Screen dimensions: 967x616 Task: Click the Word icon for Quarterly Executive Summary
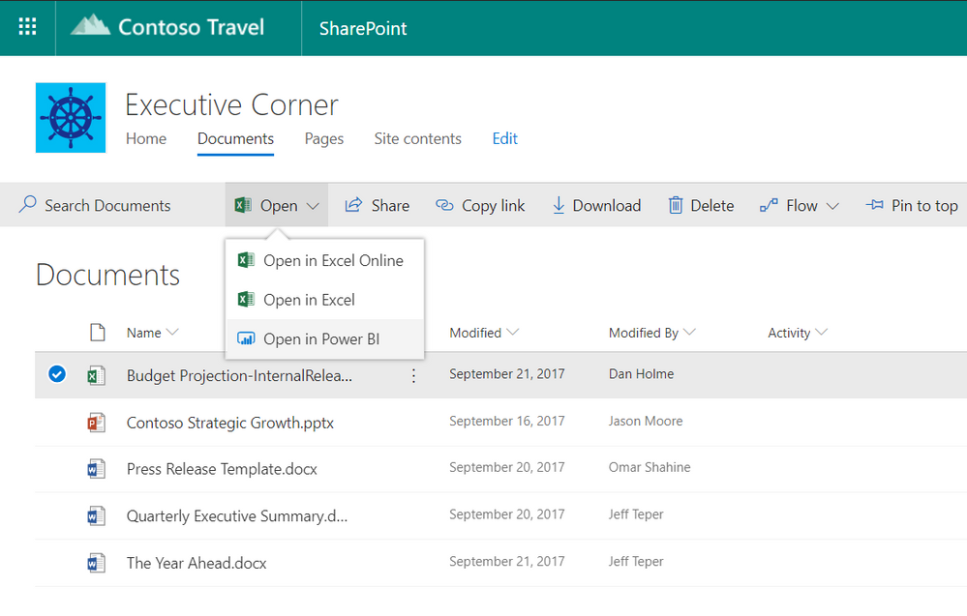[x=96, y=516]
